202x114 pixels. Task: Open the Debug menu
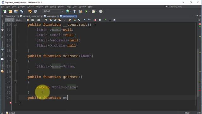[53, 7]
